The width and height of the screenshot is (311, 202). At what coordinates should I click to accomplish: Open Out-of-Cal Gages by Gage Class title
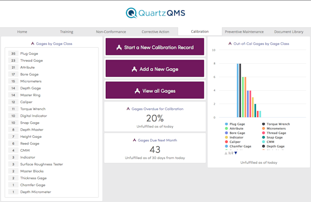tap(261, 44)
